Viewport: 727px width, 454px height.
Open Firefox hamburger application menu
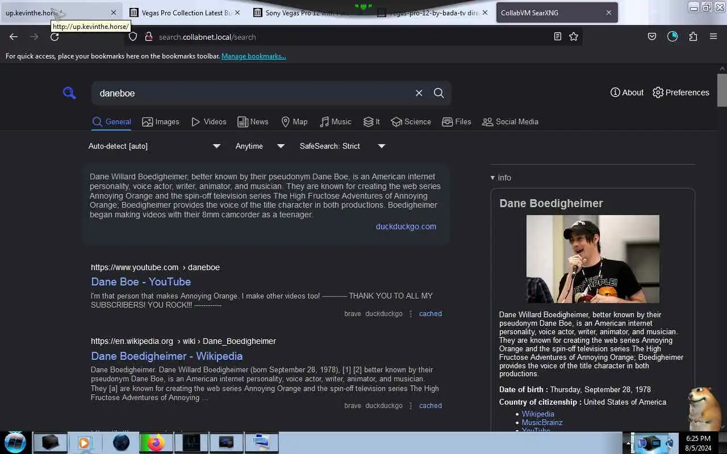pos(713,37)
